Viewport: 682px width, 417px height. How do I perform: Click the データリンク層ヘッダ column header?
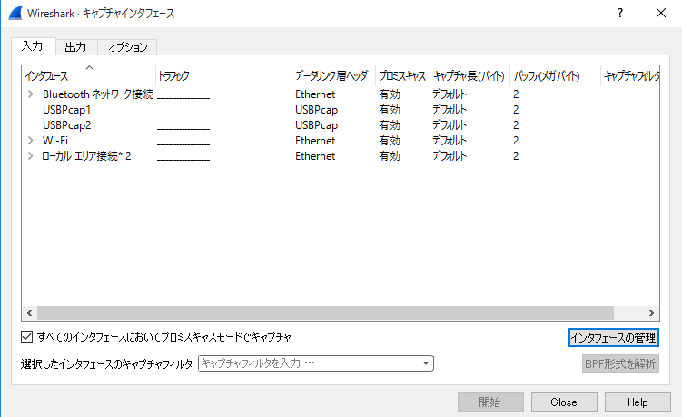click(x=333, y=75)
